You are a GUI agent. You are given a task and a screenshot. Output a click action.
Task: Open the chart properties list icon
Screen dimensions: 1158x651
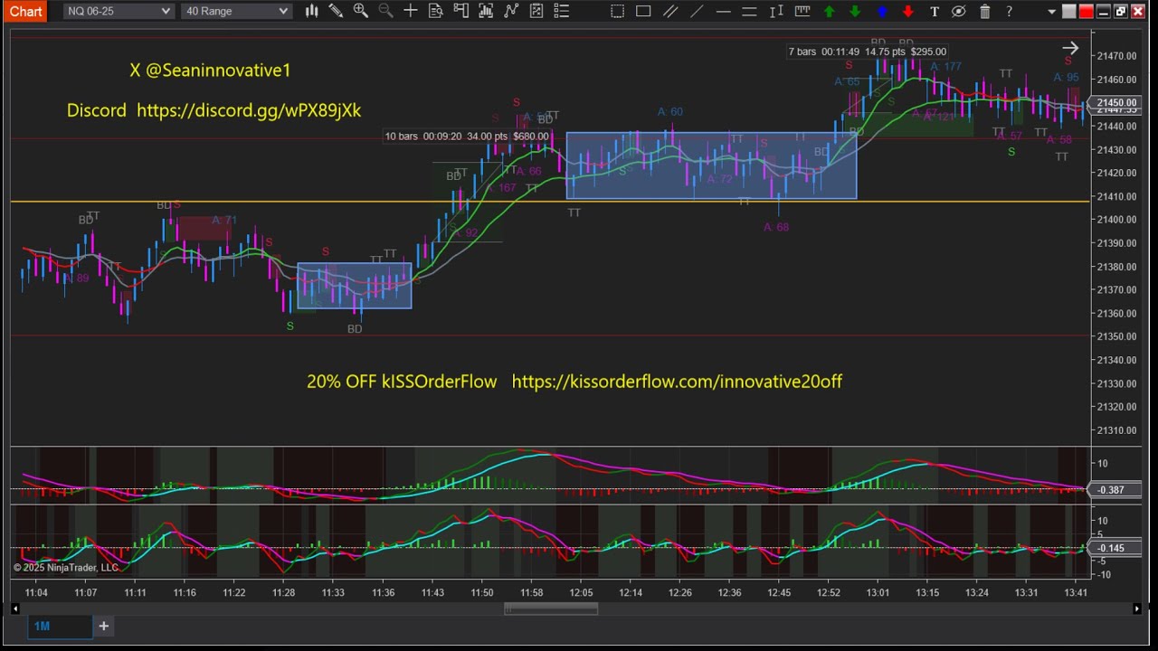tap(561, 11)
